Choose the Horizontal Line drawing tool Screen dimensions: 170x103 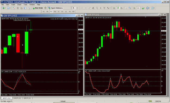[x=86, y=8]
